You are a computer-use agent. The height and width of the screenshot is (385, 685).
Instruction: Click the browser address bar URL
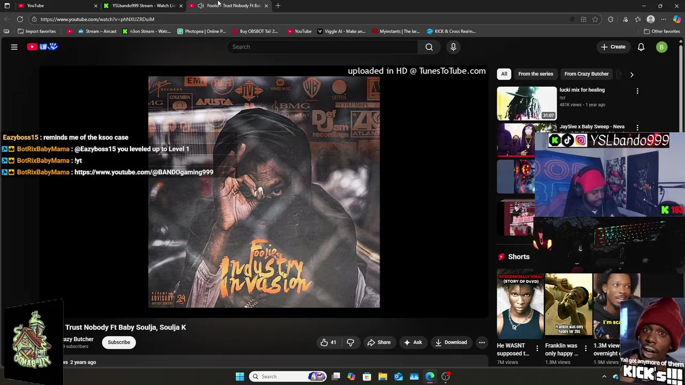pos(97,19)
